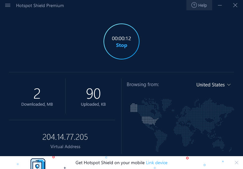Screen dimensions: 243x169
Task: Expand the United States location dropdown
Action: click(213, 85)
